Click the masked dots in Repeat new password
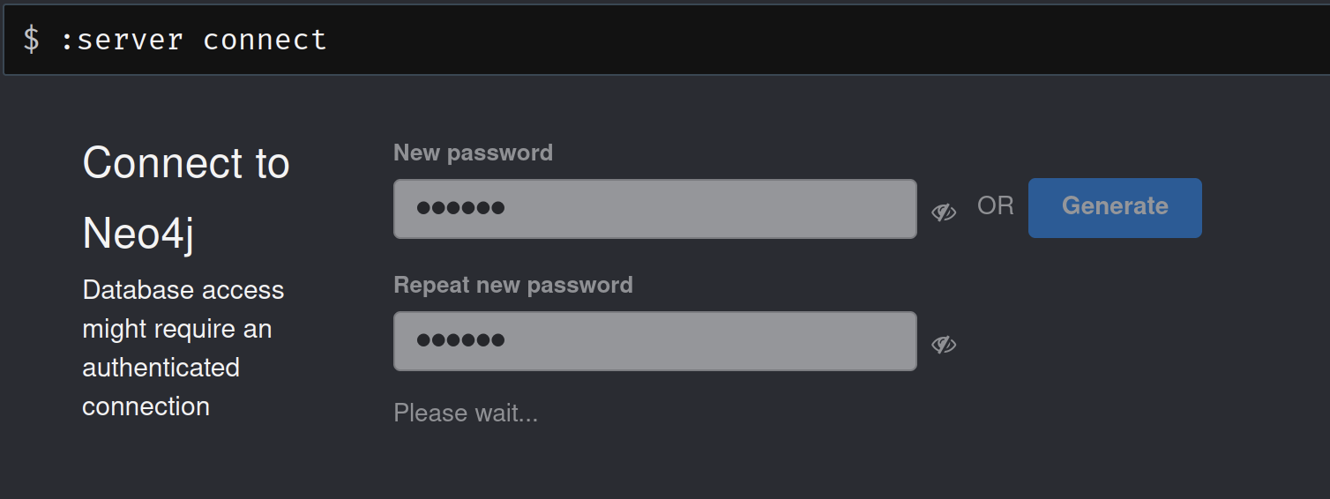The height and width of the screenshot is (499, 1330). (460, 341)
